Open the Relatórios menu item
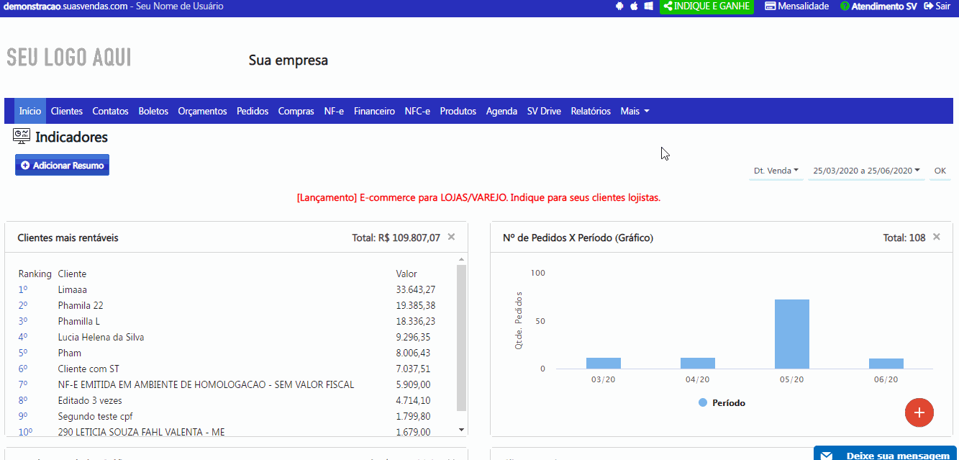This screenshot has width=959, height=460. pos(591,111)
